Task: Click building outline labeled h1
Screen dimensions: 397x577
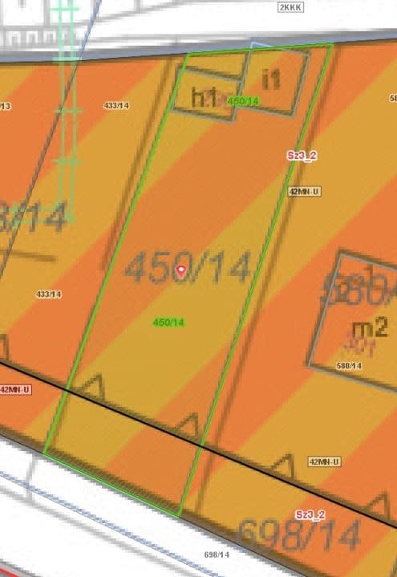Action: (x=206, y=96)
